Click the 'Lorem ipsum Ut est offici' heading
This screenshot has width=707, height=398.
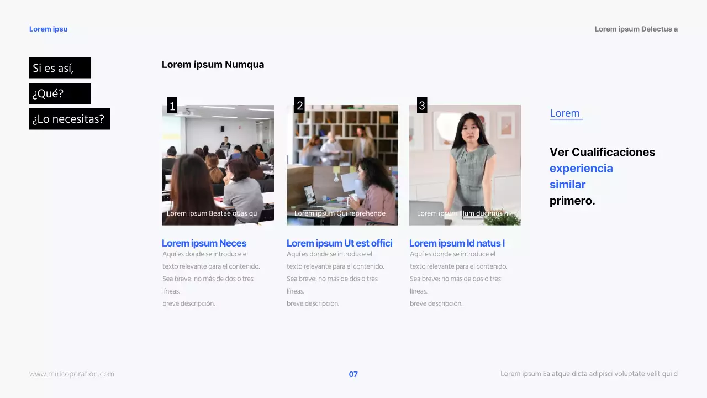pos(339,243)
